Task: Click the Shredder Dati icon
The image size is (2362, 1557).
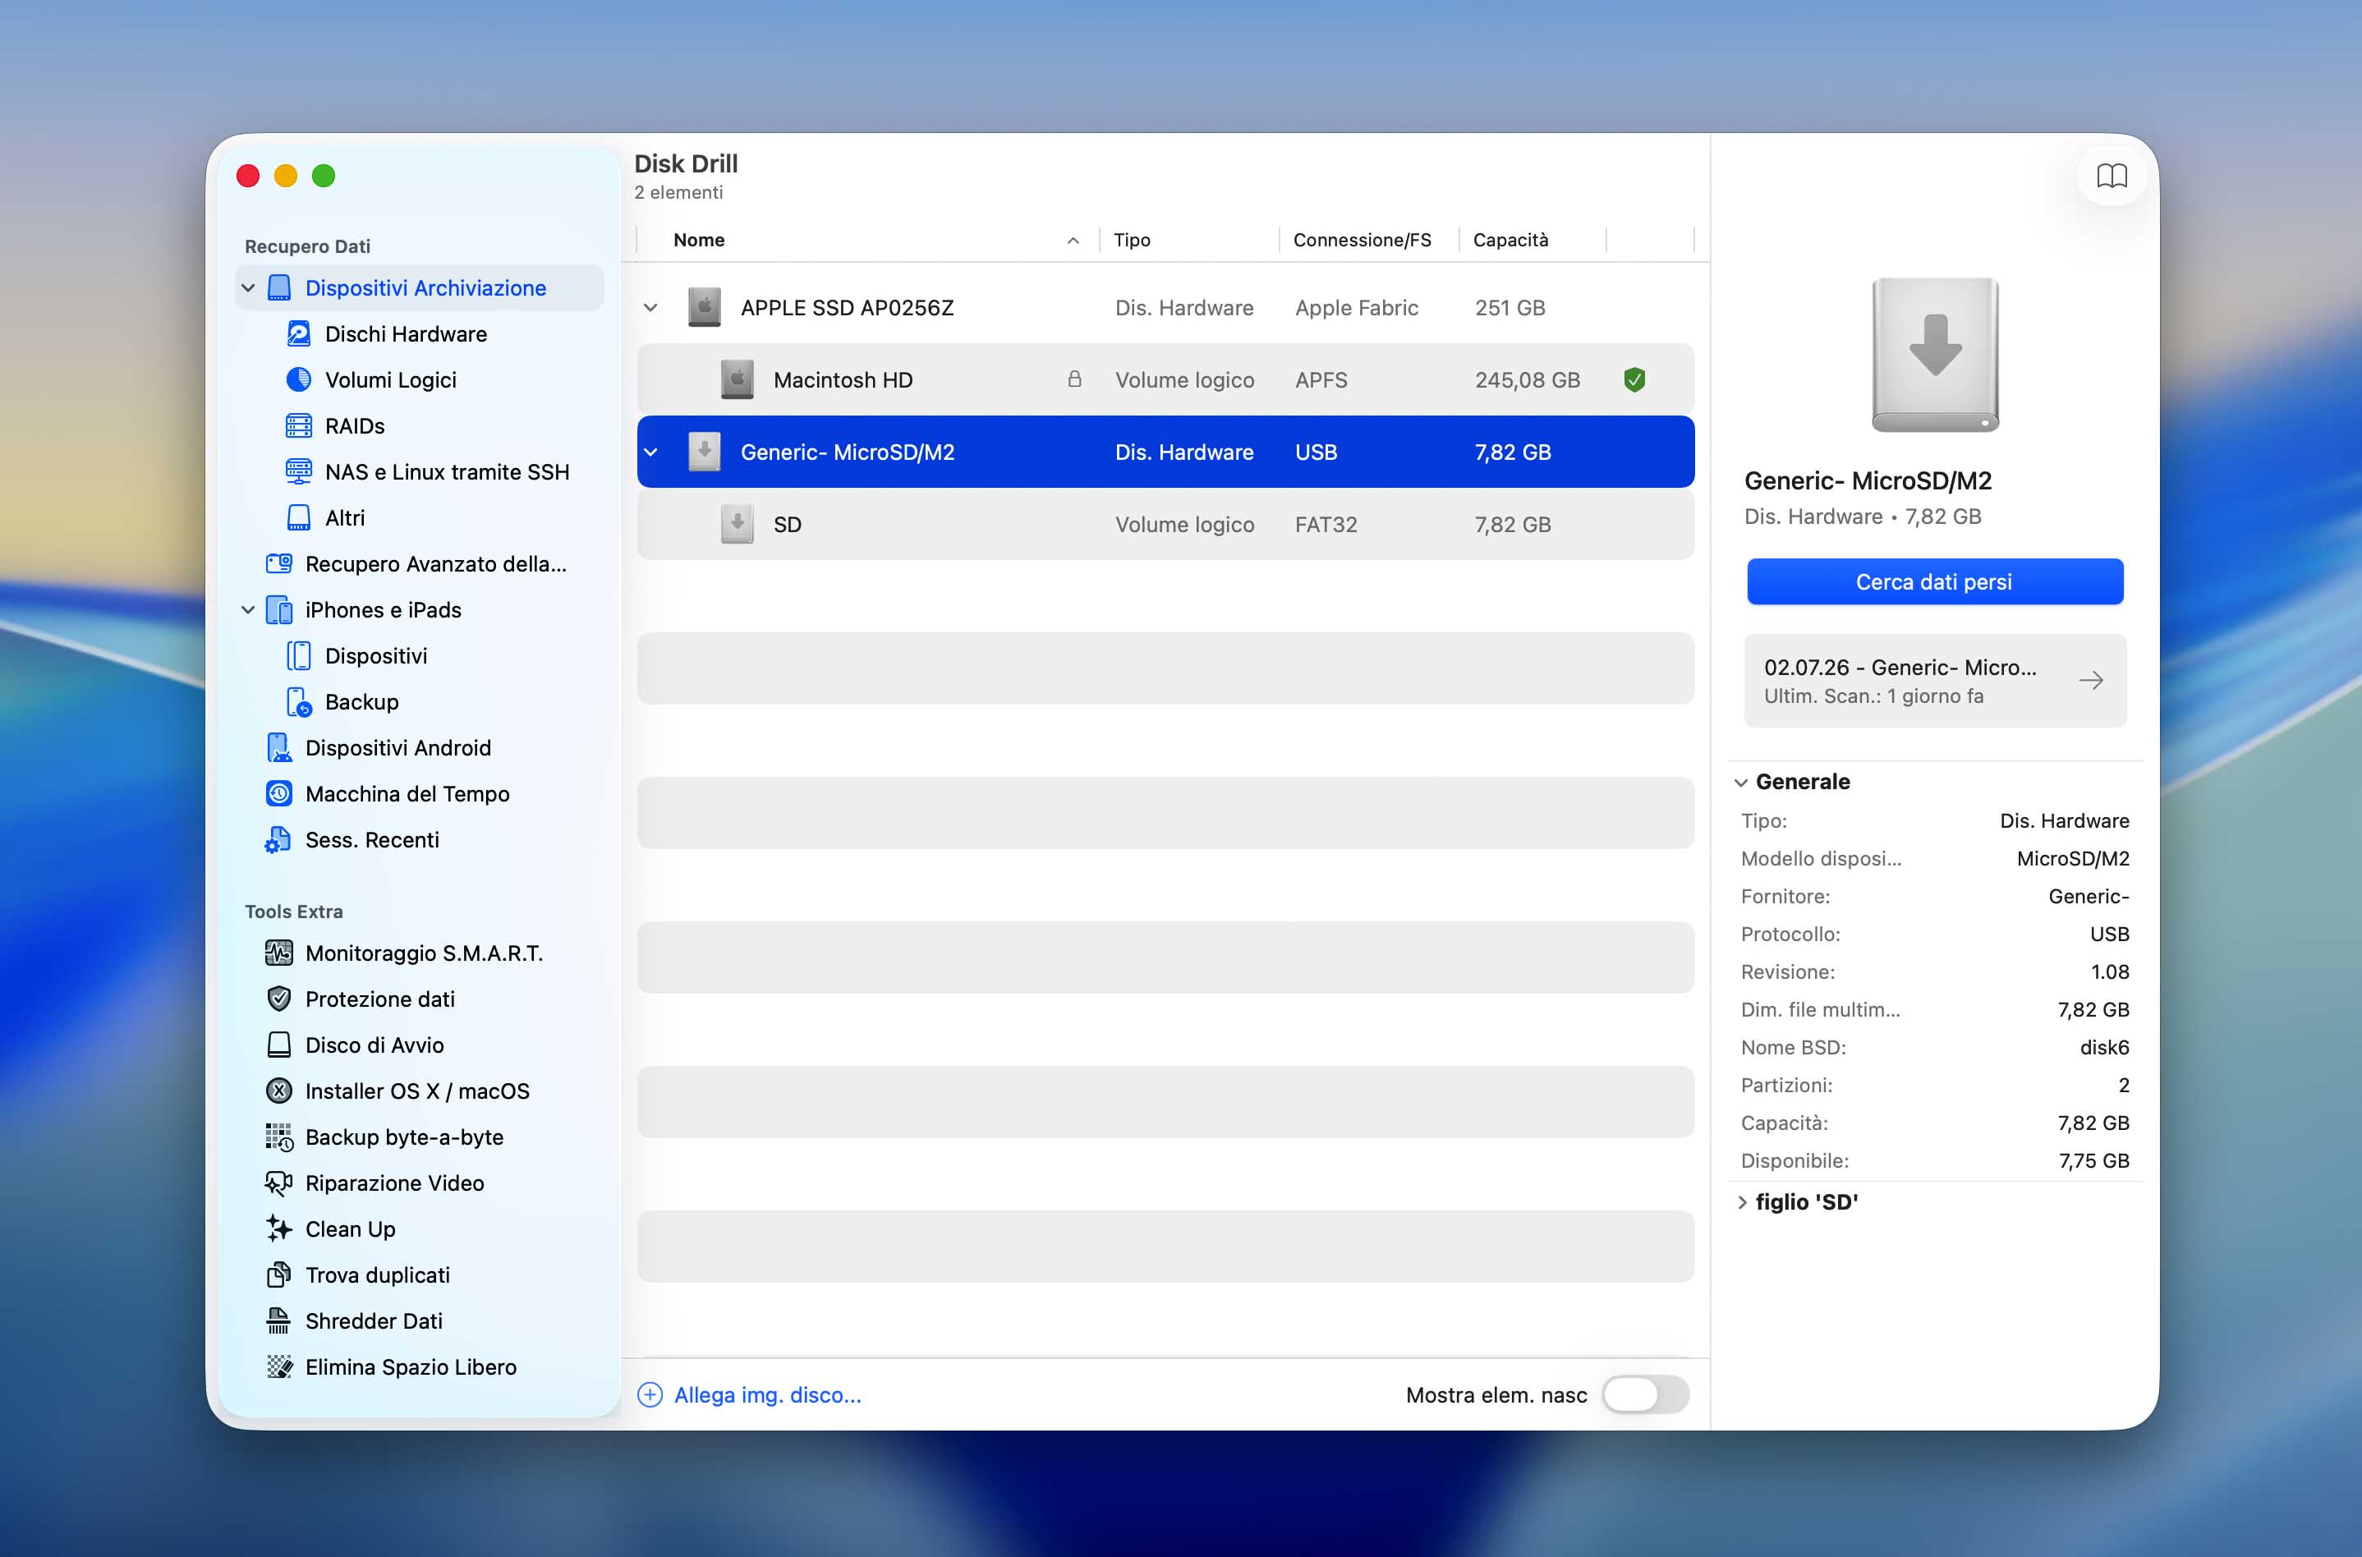Action: point(279,1320)
